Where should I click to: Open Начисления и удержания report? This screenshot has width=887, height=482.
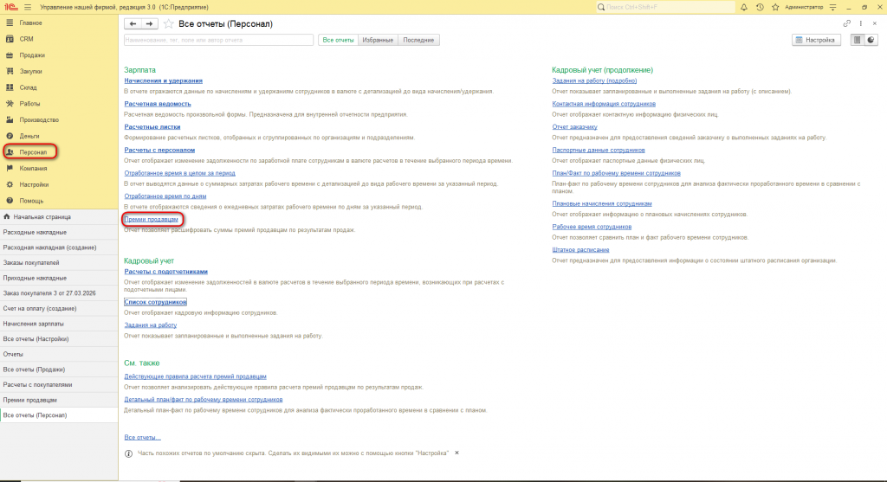[x=163, y=80]
